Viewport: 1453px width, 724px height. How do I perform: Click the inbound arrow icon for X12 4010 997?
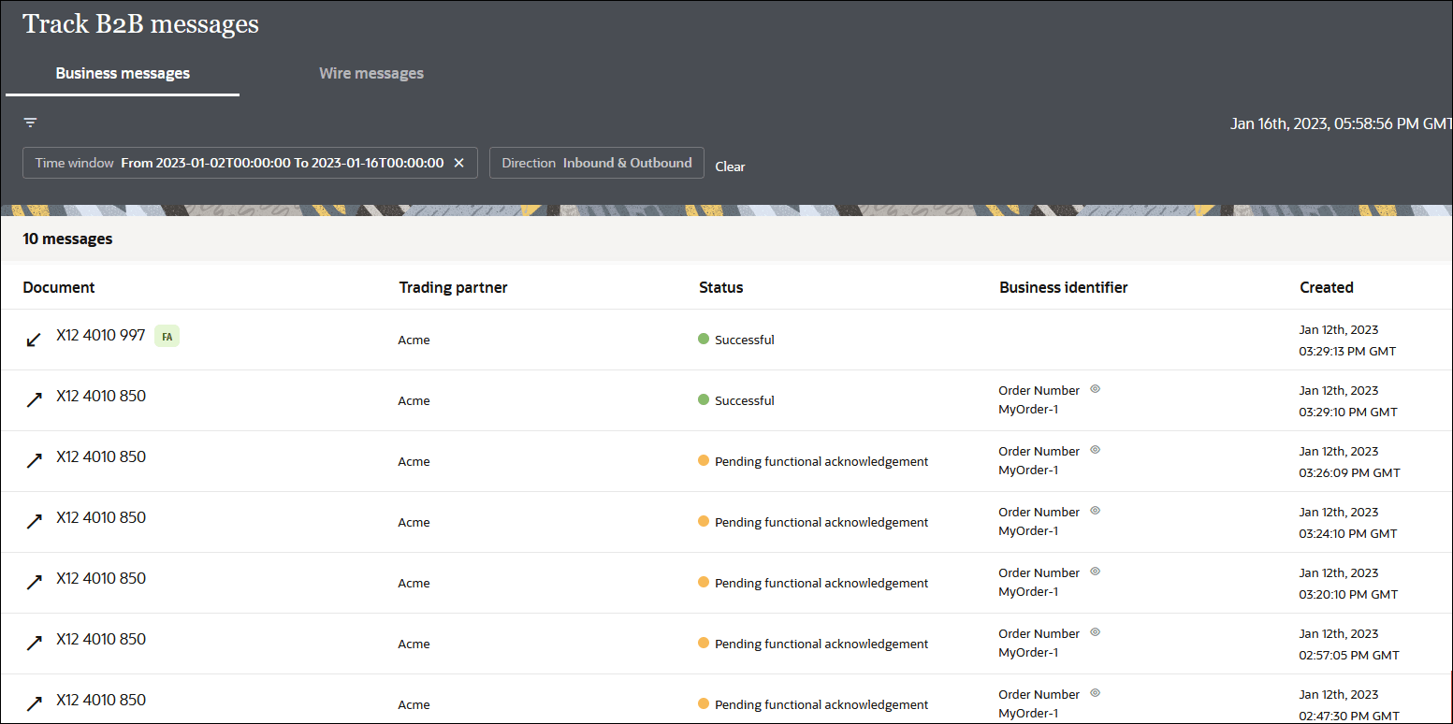34,340
